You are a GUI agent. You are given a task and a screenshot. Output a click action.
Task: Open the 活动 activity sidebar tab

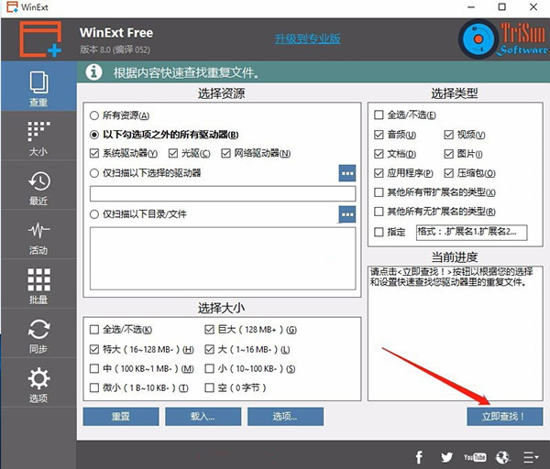coord(38,234)
